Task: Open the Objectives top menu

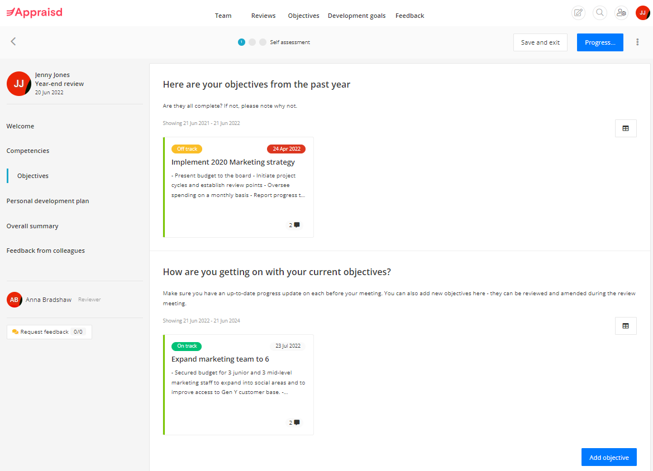Action: [x=303, y=16]
